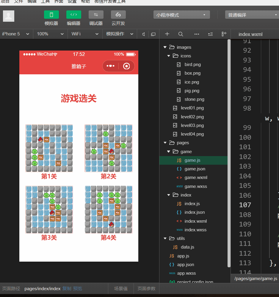Viewport: 279px width, 297px height.
Task: Open app.json file
Action: (185, 265)
